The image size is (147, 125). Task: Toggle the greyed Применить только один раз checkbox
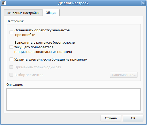(x=11, y=67)
